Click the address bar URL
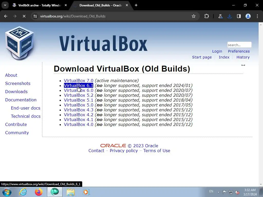This screenshot has height=197, width=263. click(x=73, y=16)
